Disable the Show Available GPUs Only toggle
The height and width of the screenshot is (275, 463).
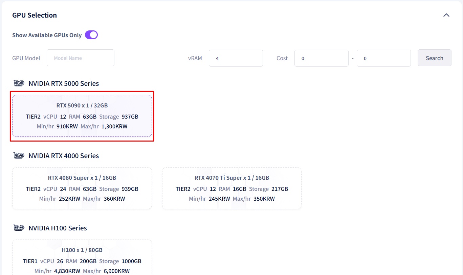point(91,35)
